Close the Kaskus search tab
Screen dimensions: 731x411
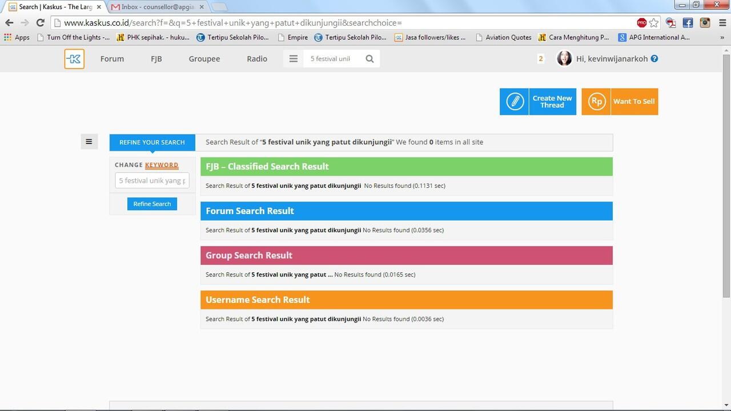pos(99,7)
